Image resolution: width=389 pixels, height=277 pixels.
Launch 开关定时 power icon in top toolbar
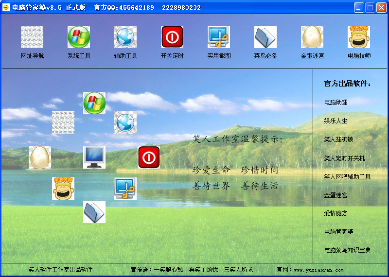coord(172,37)
